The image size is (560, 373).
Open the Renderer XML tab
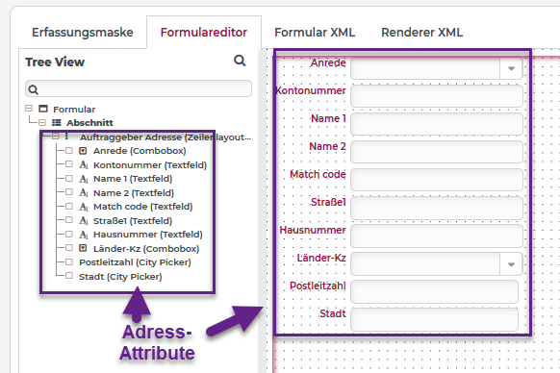coord(421,32)
